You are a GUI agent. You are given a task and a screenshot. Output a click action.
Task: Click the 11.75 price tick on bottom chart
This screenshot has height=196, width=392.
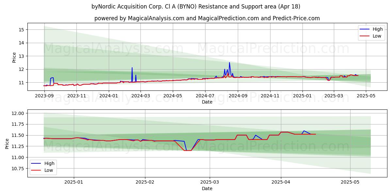[x=18, y=124]
